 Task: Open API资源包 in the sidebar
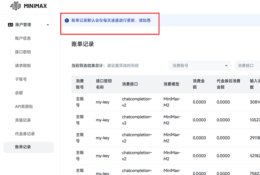(x=24, y=107)
